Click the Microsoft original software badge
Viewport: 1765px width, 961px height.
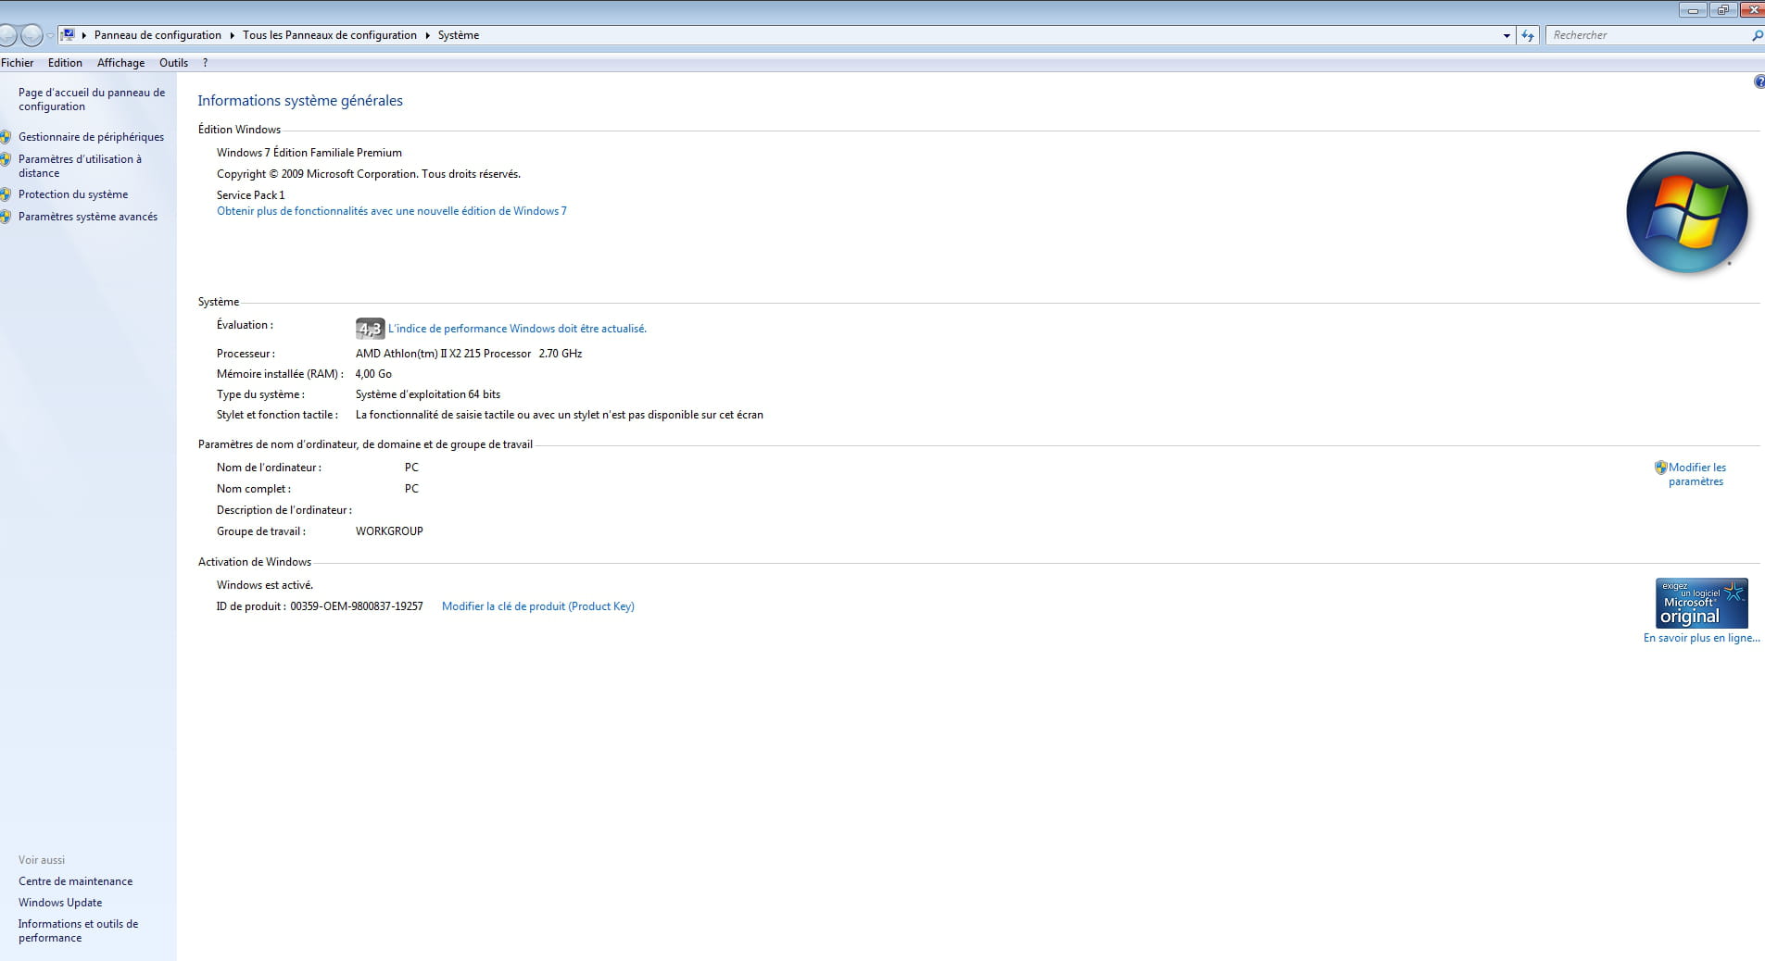(x=1701, y=603)
